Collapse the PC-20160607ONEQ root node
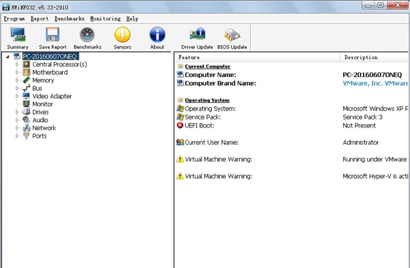 8,57
